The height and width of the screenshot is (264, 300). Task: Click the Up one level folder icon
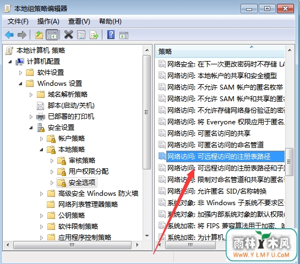[39, 35]
